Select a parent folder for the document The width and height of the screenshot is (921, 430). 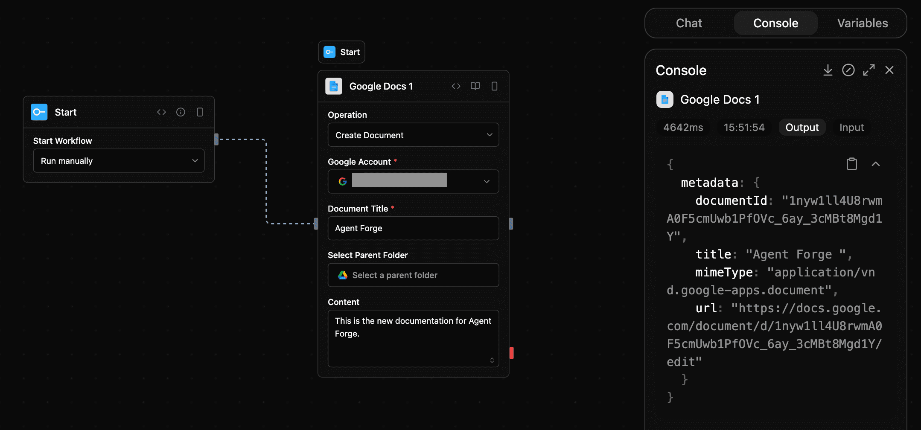pyautogui.click(x=413, y=275)
